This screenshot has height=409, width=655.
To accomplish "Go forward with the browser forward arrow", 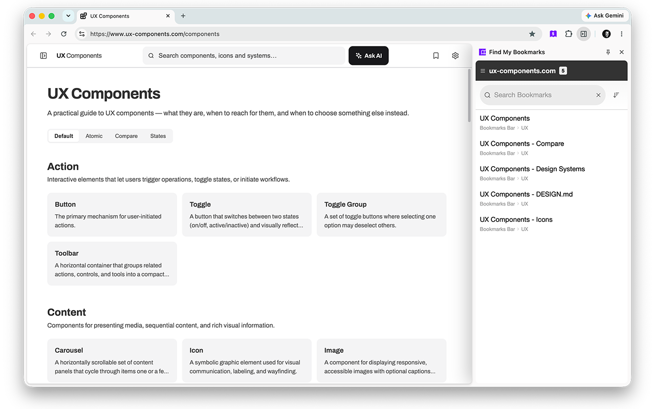I will 49,34.
